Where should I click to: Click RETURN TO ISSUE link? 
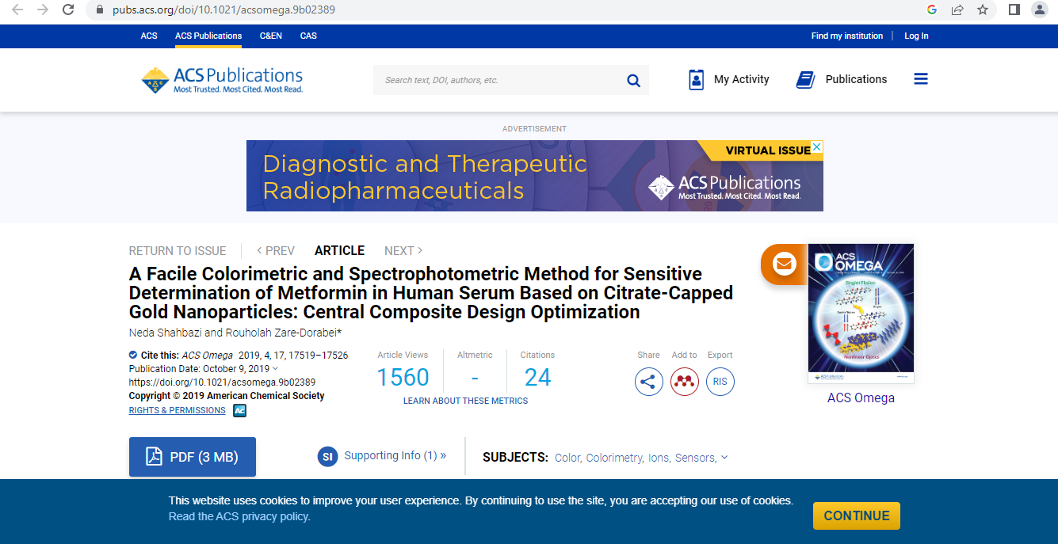click(x=178, y=250)
